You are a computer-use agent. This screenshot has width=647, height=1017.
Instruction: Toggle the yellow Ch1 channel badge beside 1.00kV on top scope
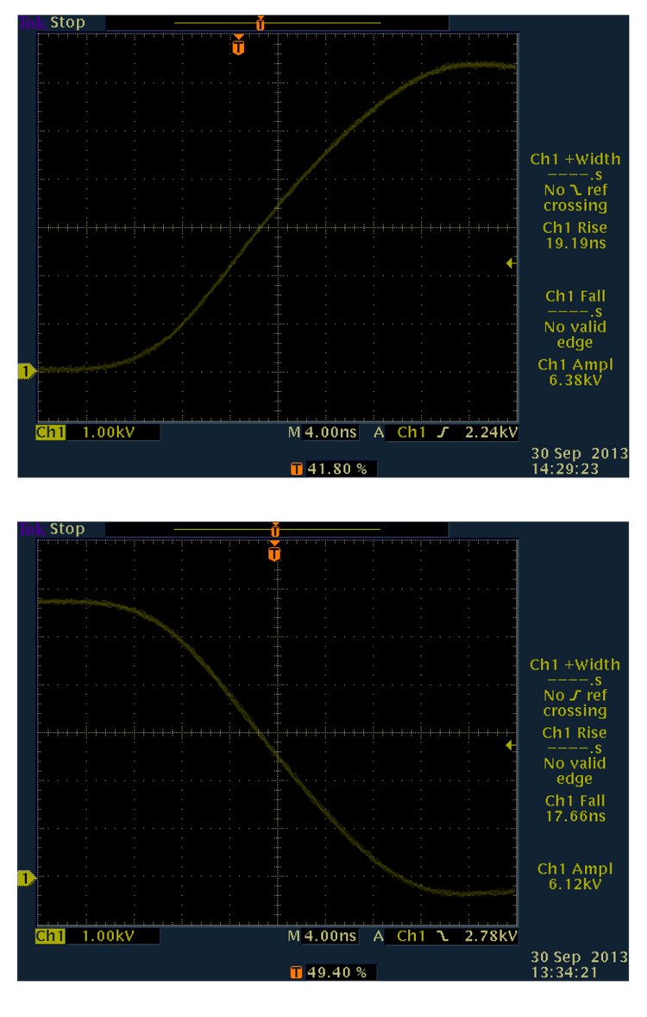click(50, 432)
